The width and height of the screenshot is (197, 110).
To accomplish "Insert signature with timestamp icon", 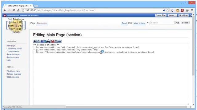I will tap(56, 41).
